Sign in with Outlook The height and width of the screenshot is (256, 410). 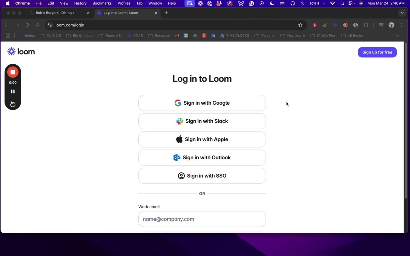click(202, 158)
